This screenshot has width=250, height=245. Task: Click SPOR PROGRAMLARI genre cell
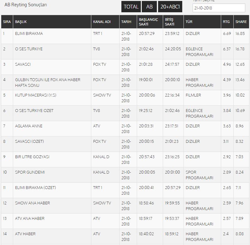pos(199,175)
